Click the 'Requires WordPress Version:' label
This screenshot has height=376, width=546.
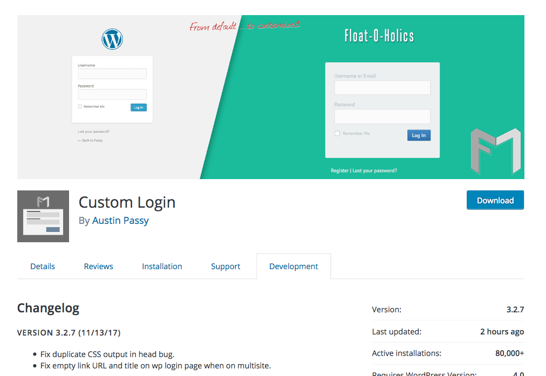point(424,373)
